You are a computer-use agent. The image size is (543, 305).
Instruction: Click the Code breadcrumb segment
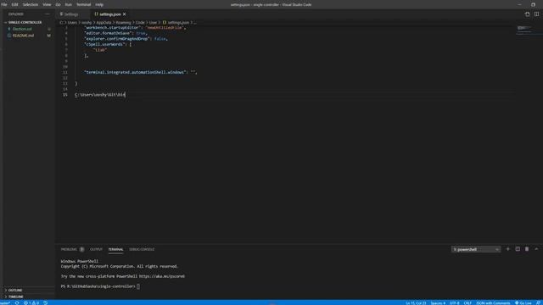140,23
